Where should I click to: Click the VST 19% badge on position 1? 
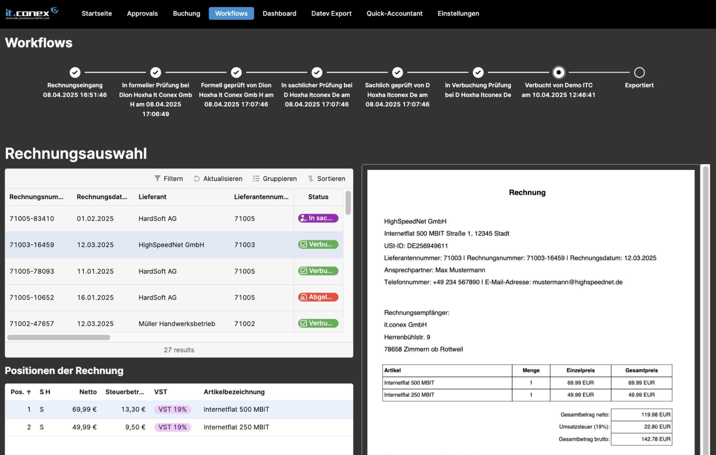pyautogui.click(x=173, y=409)
